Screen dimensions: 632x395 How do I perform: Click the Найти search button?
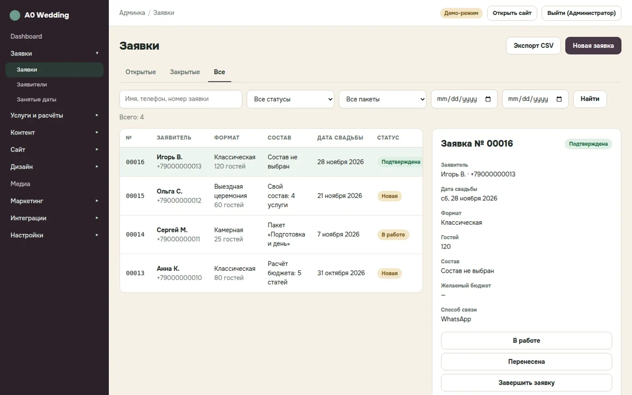590,99
